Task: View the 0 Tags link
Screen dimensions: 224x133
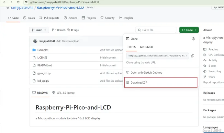Action: [x=73, y=30]
